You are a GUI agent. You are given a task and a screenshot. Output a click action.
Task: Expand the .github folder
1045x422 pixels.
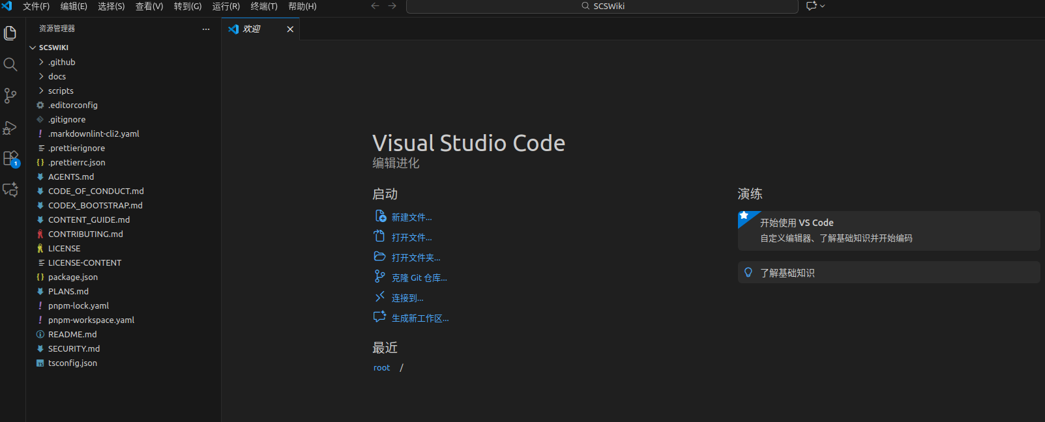coord(41,62)
